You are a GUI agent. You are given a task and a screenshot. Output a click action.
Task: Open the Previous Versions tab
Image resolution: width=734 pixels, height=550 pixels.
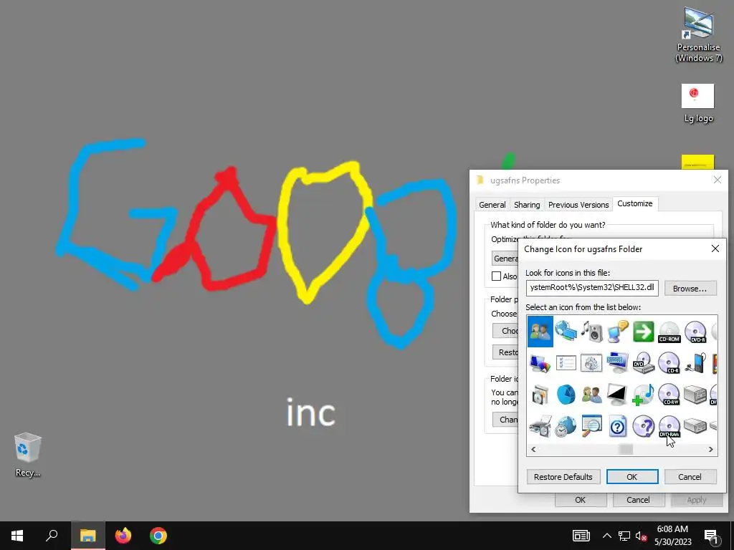578,204
